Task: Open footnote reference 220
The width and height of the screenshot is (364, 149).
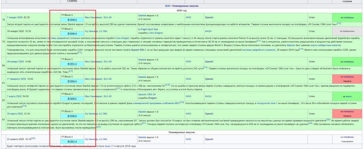Action: coord(328,119)
